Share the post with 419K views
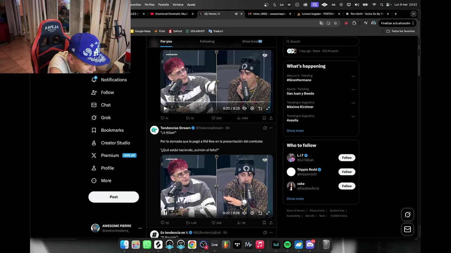This screenshot has height=253, width=451. 271,118
